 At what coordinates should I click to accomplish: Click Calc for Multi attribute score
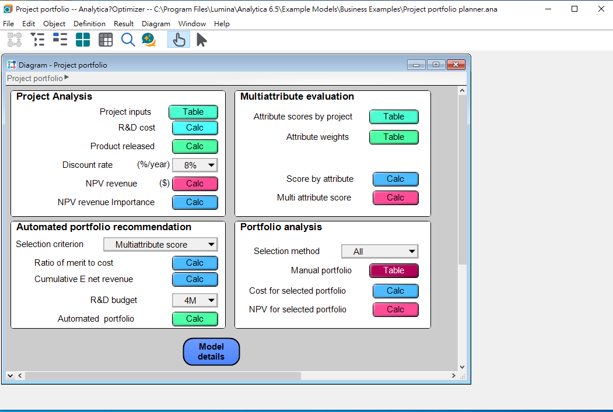tap(395, 198)
